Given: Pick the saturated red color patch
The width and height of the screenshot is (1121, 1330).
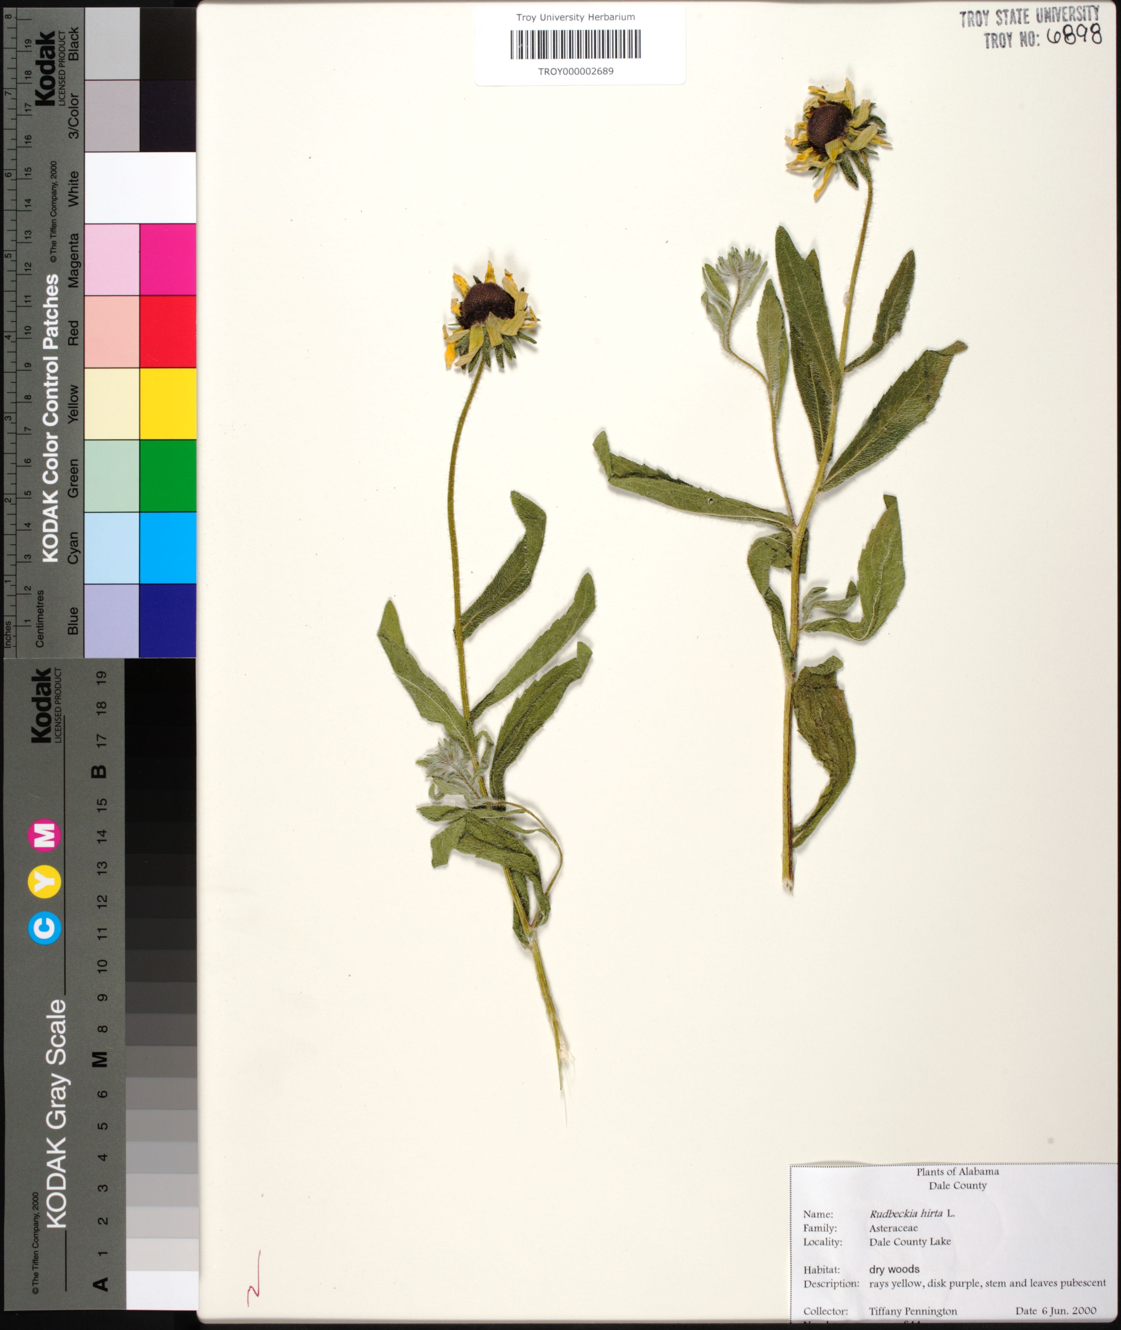Looking at the screenshot, I should [168, 332].
